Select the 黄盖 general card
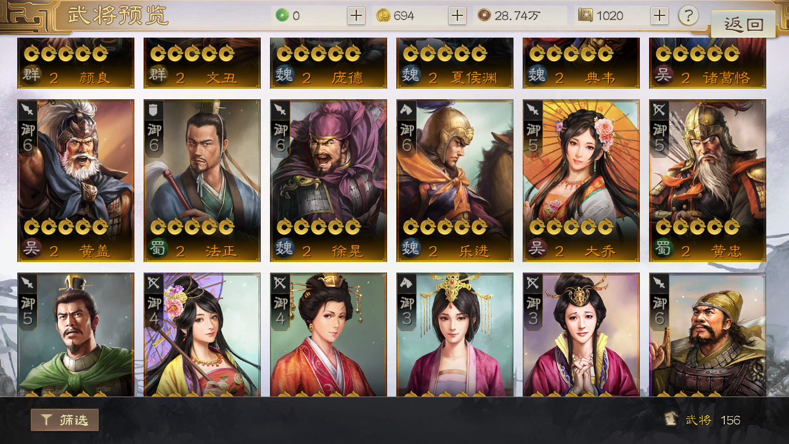Image resolution: width=789 pixels, height=444 pixels. pyautogui.click(x=76, y=181)
